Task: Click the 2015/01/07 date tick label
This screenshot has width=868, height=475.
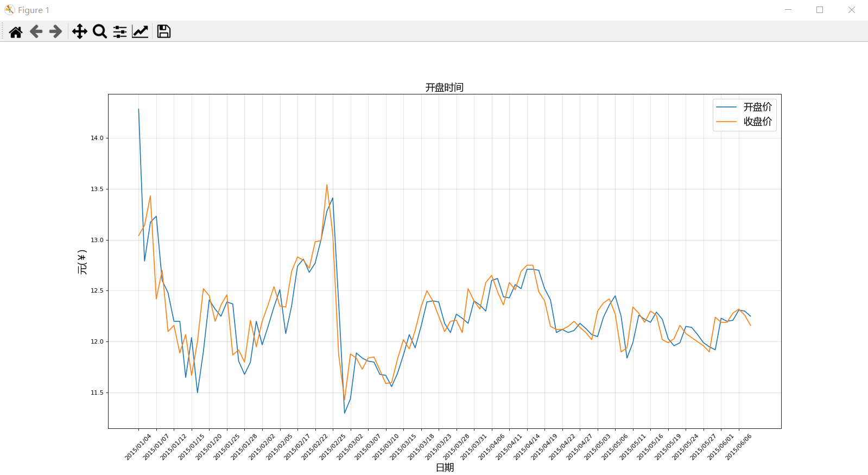Action: [156, 447]
